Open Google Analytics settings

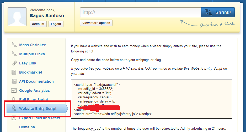point(34,91)
